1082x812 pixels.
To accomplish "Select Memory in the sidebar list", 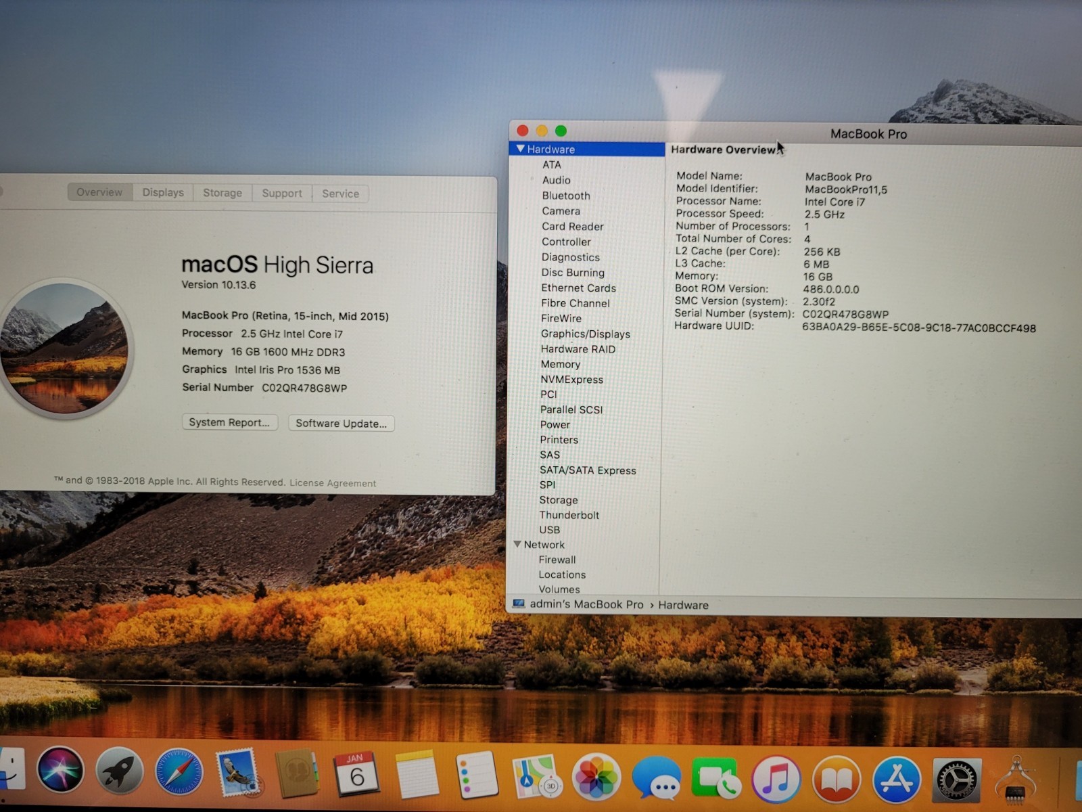I will click(561, 364).
